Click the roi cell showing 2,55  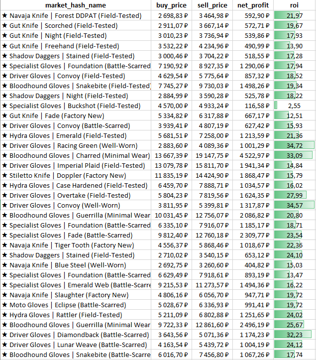295,106
